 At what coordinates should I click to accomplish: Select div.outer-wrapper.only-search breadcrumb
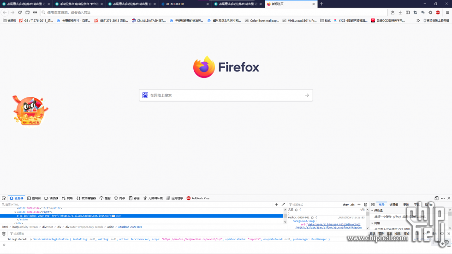tap(84, 227)
